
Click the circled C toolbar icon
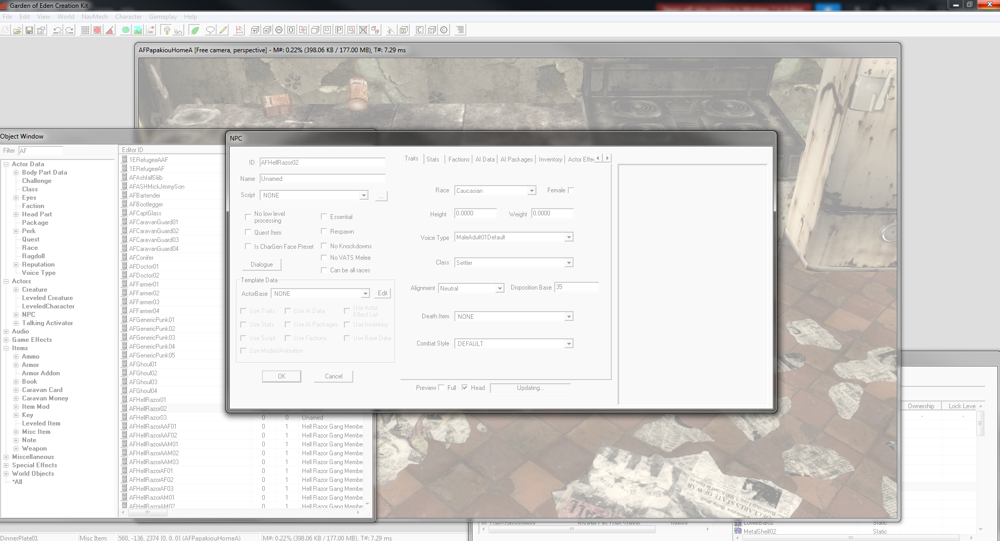(x=444, y=30)
